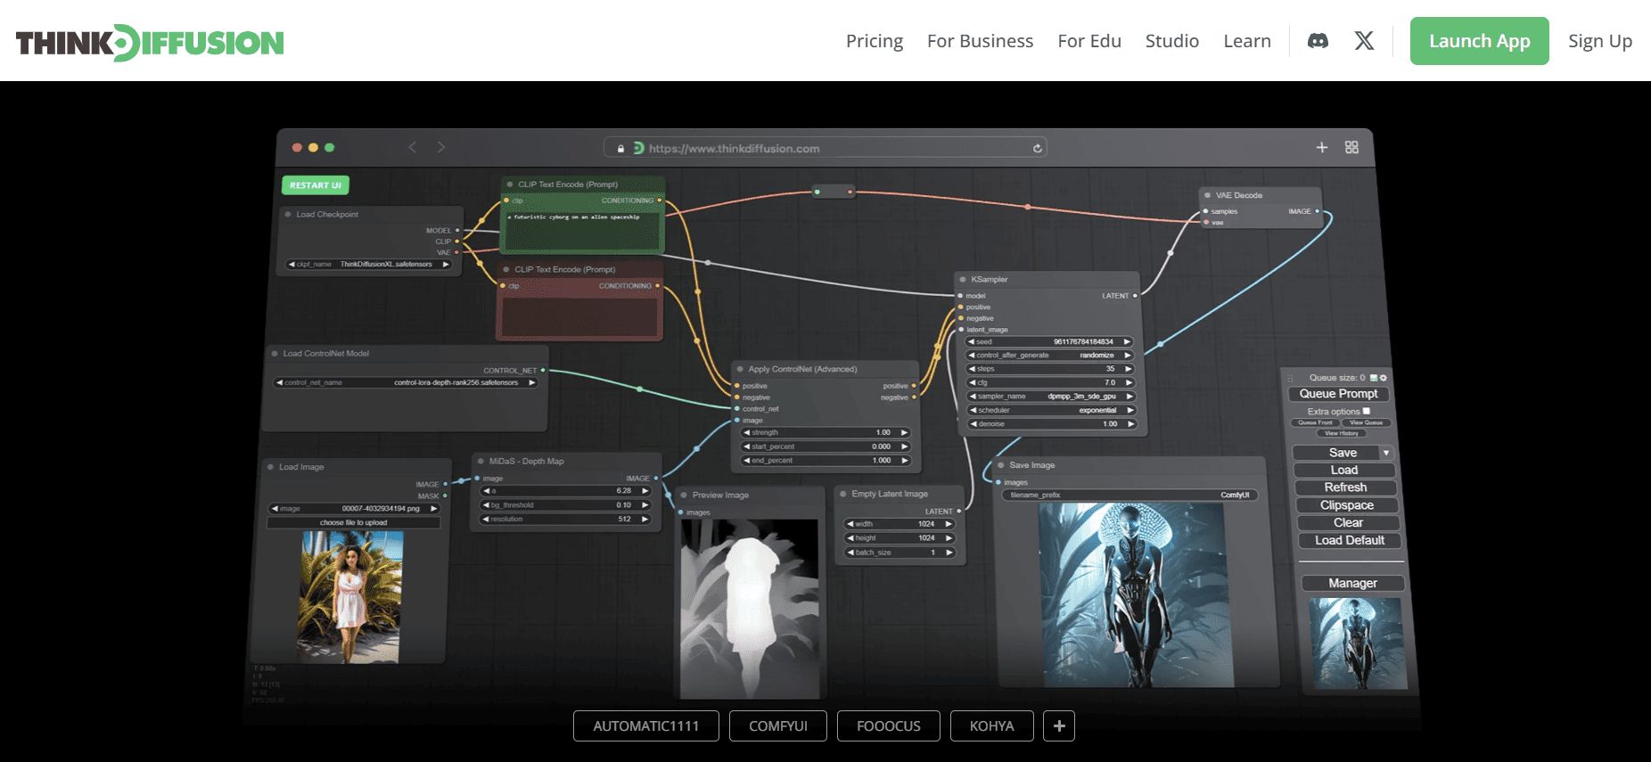Open queue settings gear icon
The image size is (1651, 762).
coord(1384,378)
